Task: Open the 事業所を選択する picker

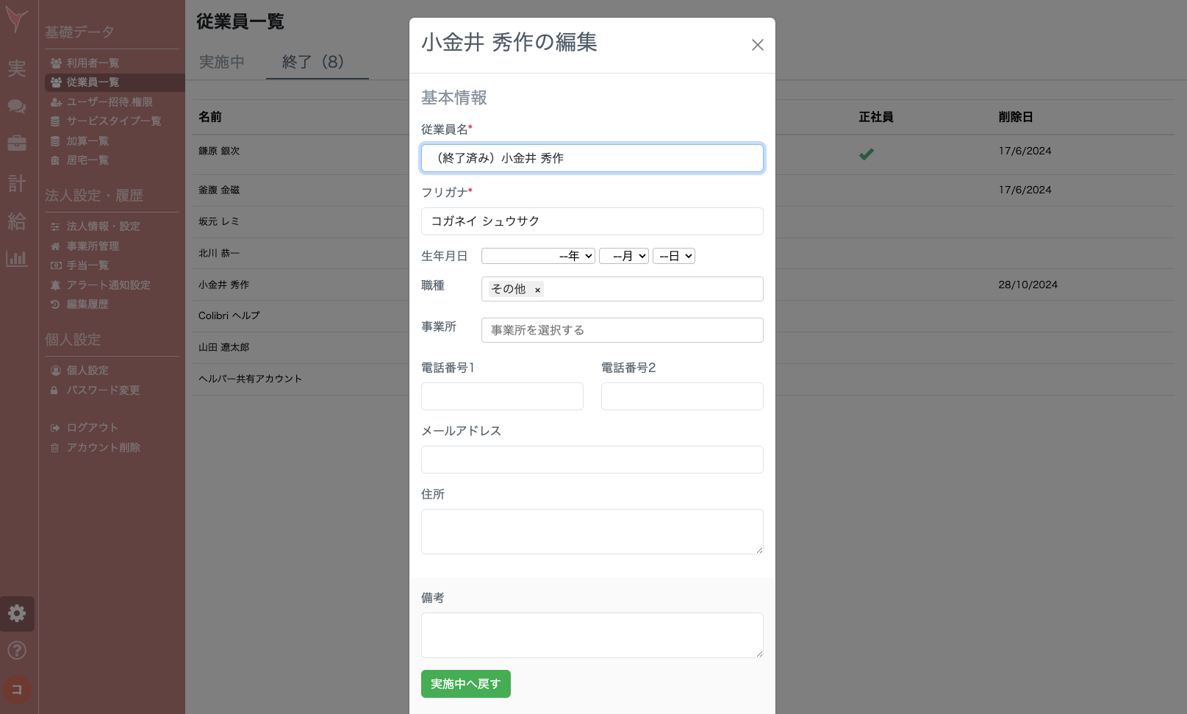Action: point(622,330)
